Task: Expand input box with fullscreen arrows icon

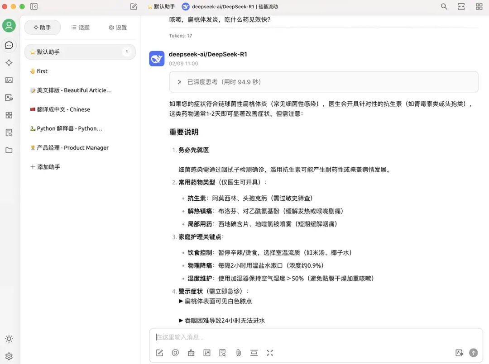Action: [x=270, y=353]
